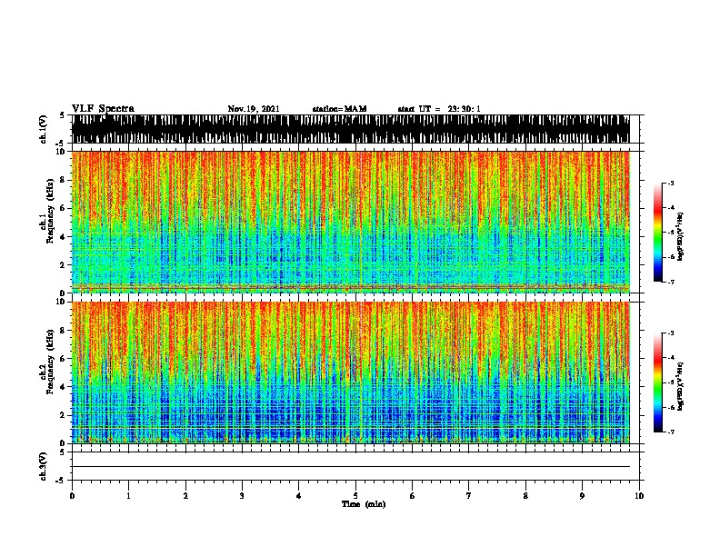Click time axis tick label "9"
The image size is (720, 556).
(582, 496)
